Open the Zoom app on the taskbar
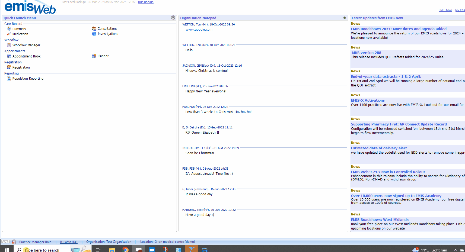Viewport: 465px width, 252px height. pos(152,250)
